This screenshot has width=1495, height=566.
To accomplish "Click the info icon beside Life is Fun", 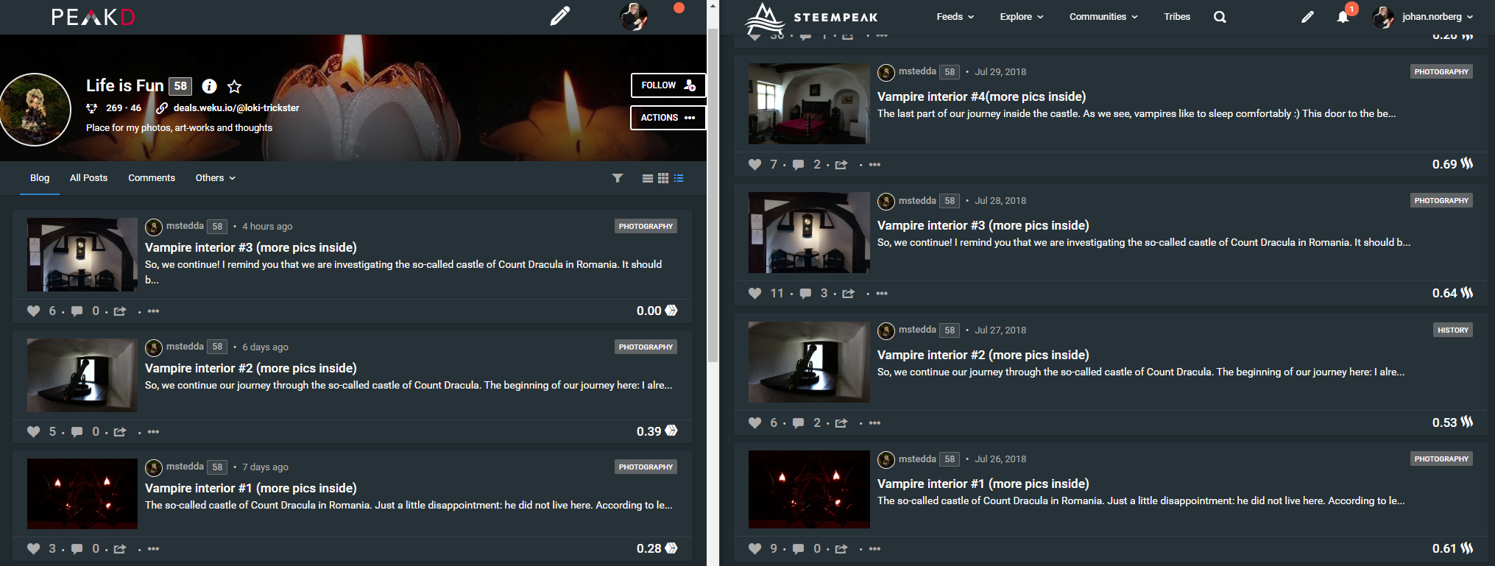I will click(210, 86).
